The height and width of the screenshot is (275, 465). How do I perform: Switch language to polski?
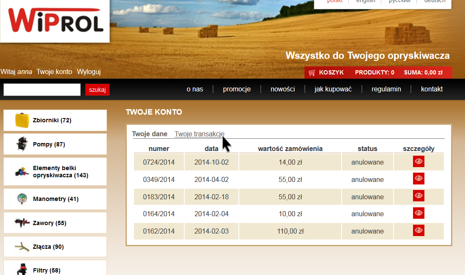(334, 1)
